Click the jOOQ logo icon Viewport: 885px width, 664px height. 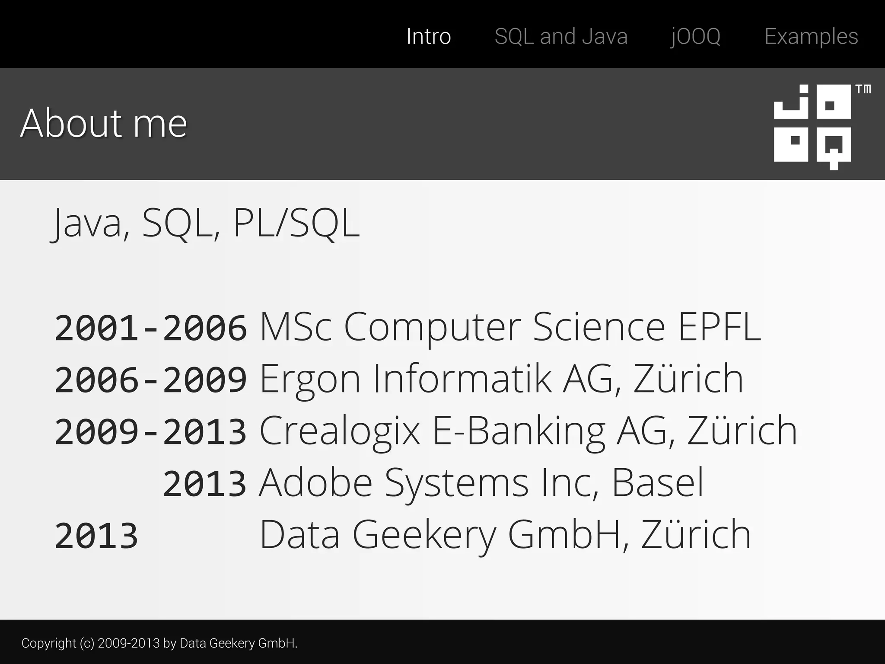(x=812, y=128)
